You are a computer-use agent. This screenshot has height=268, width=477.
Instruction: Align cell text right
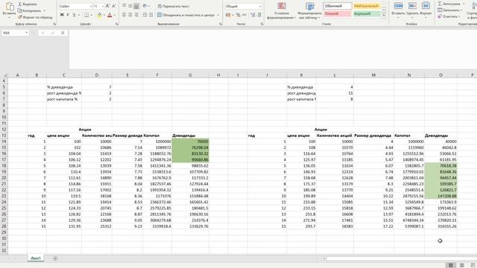136,15
